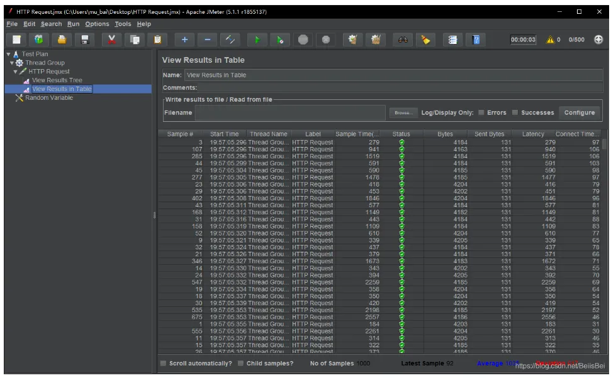
Task: Click the New test plan toolbar icon
Action: point(17,40)
